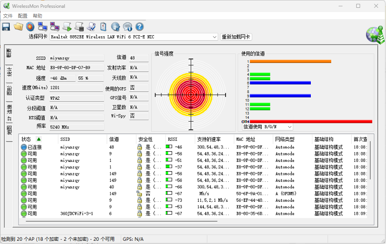The height and width of the screenshot is (244, 386).
Task: Click the status bar text 检测到 20 个AP
Action: click(x=58, y=239)
